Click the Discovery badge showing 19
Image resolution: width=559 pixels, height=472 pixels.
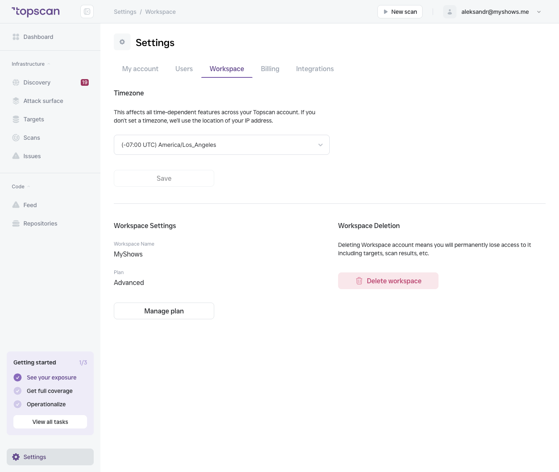pos(85,82)
